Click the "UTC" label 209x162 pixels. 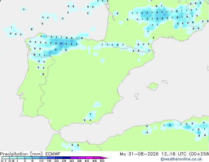[182, 154]
